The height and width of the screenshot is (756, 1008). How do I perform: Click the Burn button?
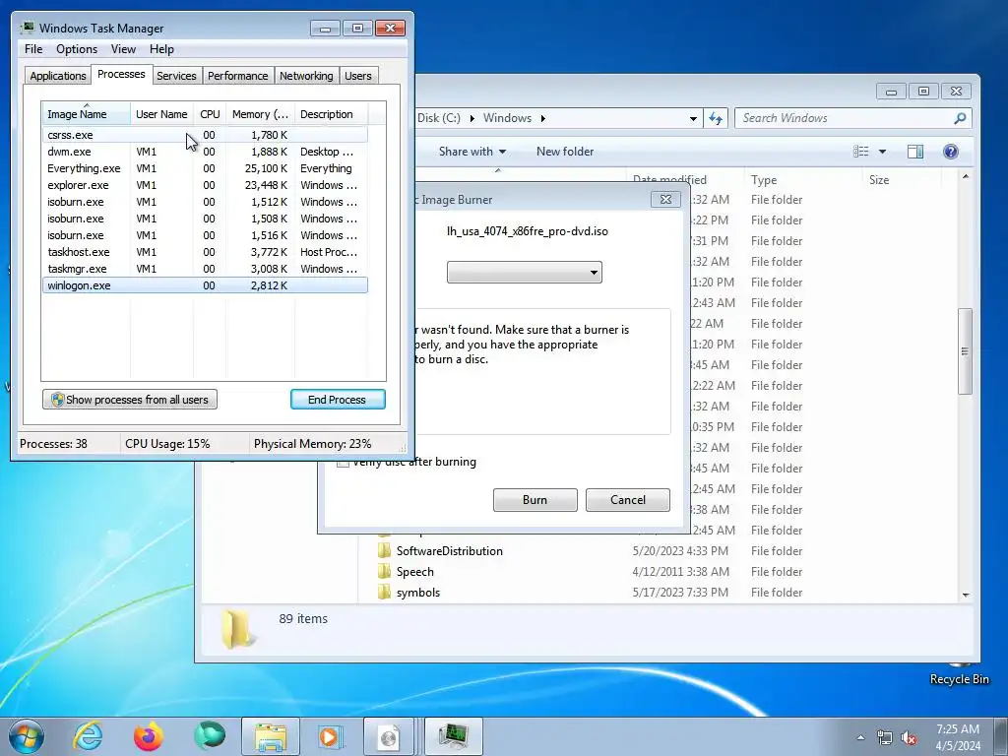coord(535,500)
